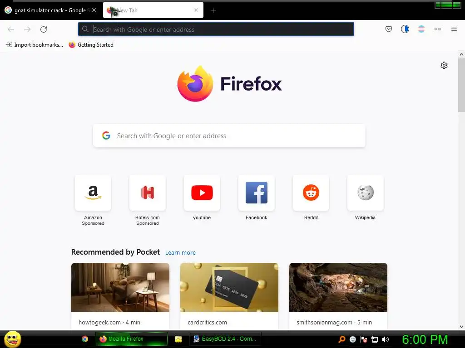The image size is (465, 348).
Task: Click the smiley face start button
Action: tap(12, 339)
